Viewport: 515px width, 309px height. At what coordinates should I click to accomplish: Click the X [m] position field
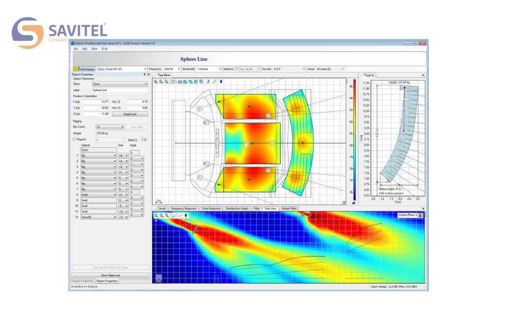pos(96,102)
